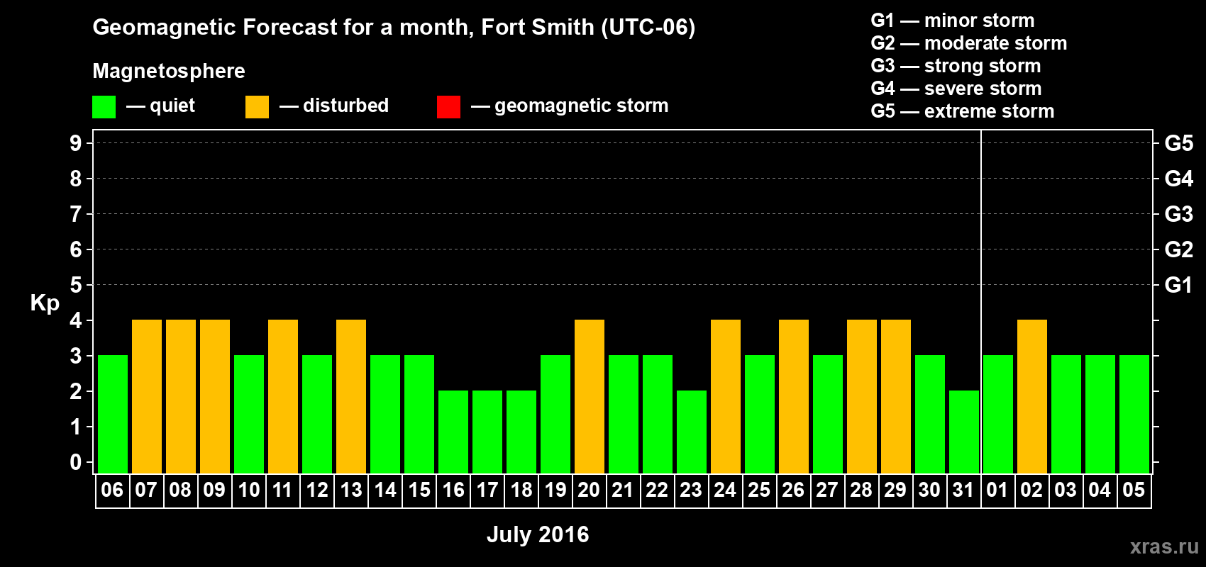Image resolution: width=1206 pixels, height=567 pixels.
Task: Click the Kp axis label
Action: pyautogui.click(x=45, y=303)
